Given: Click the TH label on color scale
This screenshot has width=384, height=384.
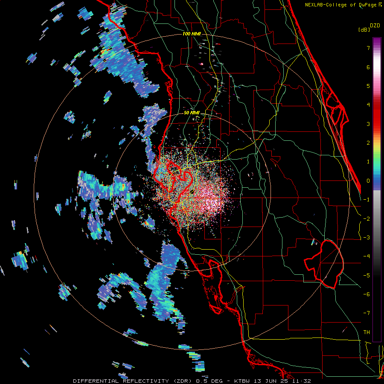Looking at the screenshot, I should click(x=367, y=332).
